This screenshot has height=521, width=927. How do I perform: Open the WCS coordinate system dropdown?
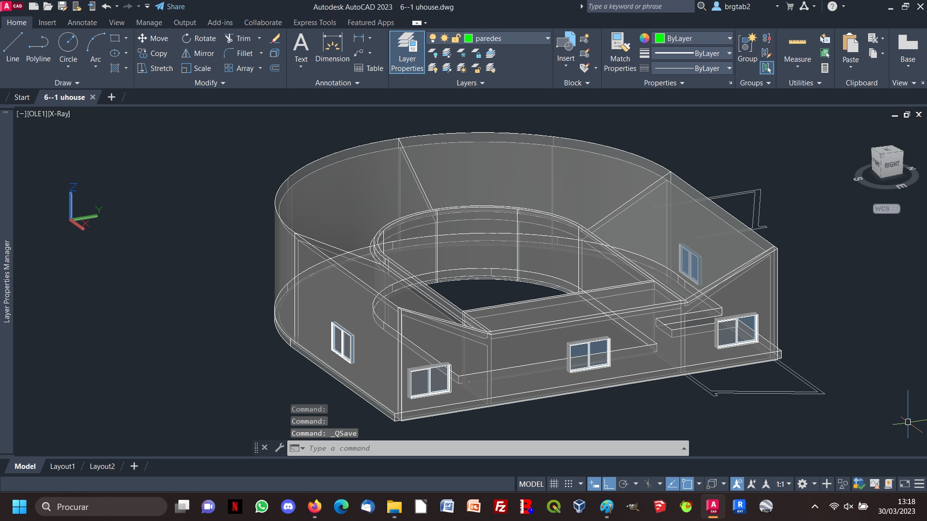(x=886, y=208)
